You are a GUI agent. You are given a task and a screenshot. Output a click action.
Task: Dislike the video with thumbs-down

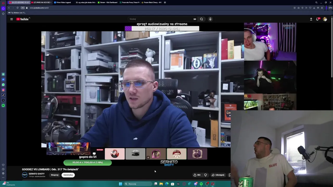click(206, 175)
